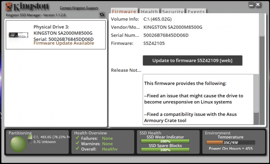
Task: Click the Warnings checkmark icon
Action: click(x=77, y=143)
